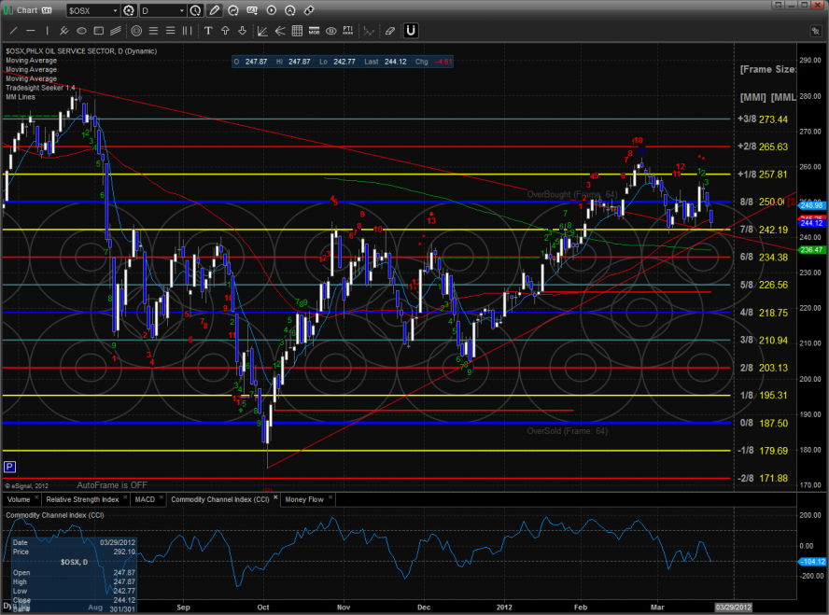Toggle the P marker on chart
The height and width of the screenshot is (615, 829).
point(9,466)
